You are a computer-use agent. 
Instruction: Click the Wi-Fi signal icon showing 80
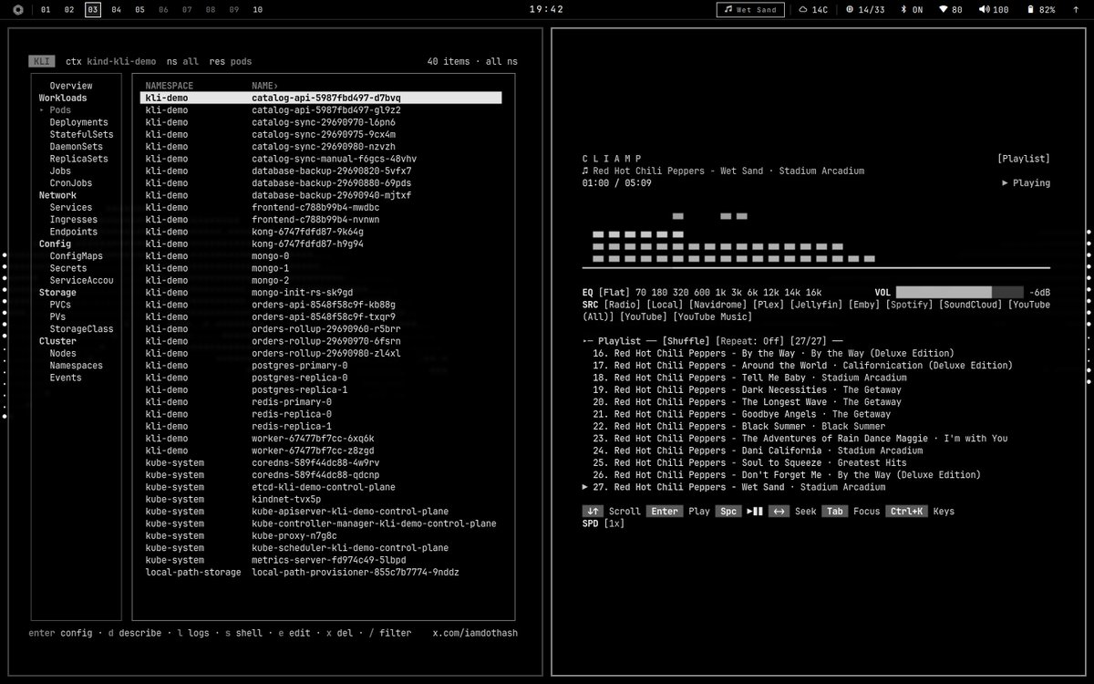tap(944, 9)
